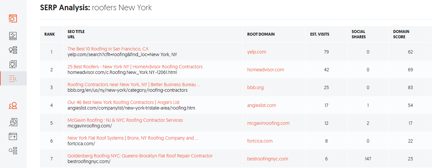Click the DOMAIN SCORE column header

401,34
